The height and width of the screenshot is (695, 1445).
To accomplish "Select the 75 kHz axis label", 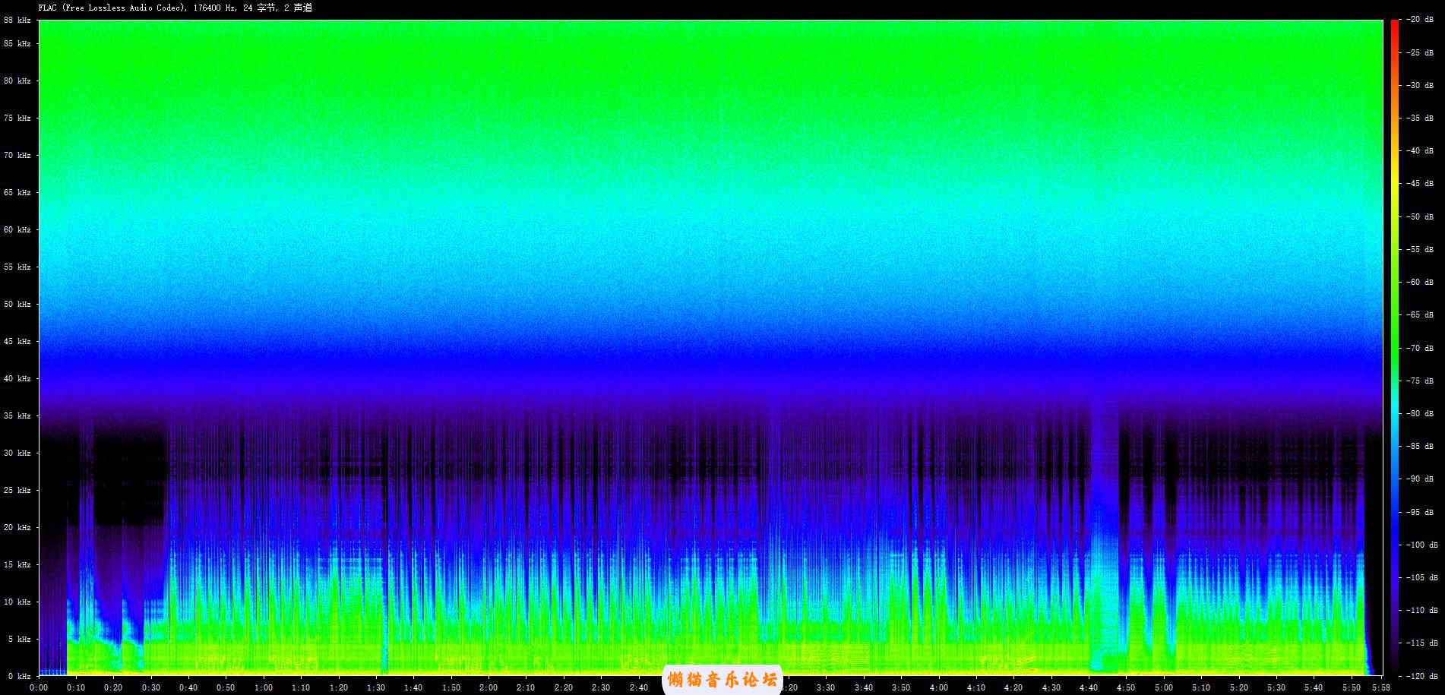I will click(17, 118).
